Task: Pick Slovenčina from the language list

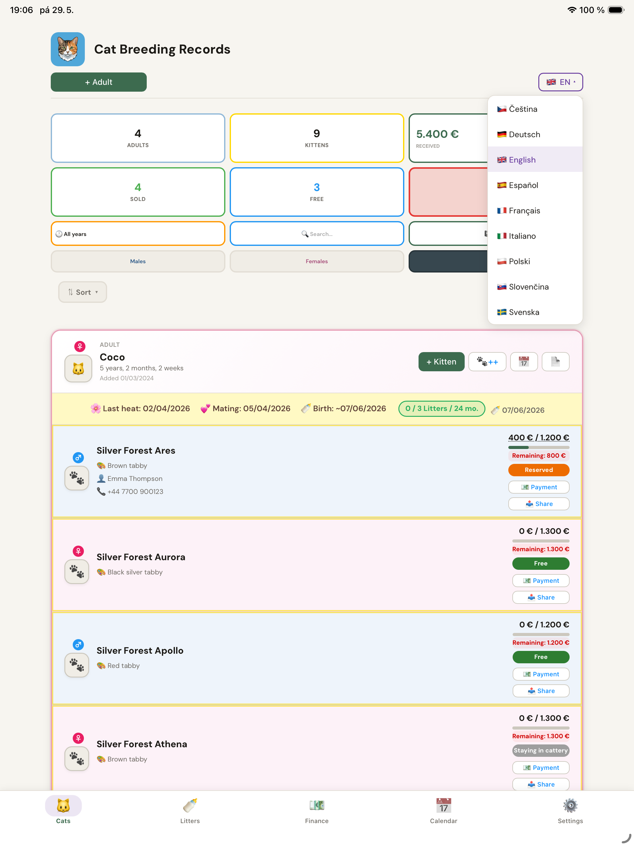Action: [x=535, y=286]
